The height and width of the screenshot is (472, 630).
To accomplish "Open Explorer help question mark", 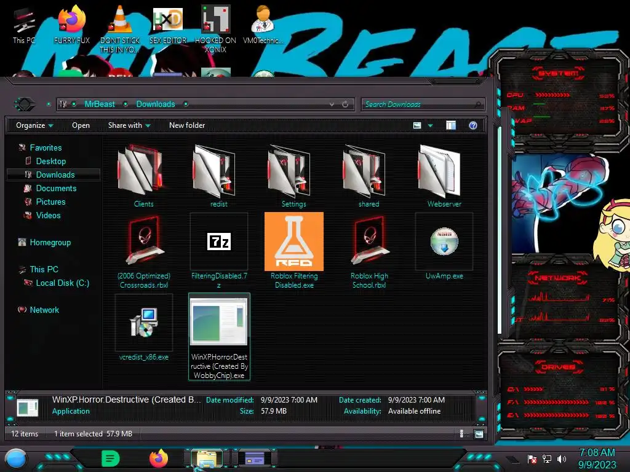I will (x=473, y=125).
